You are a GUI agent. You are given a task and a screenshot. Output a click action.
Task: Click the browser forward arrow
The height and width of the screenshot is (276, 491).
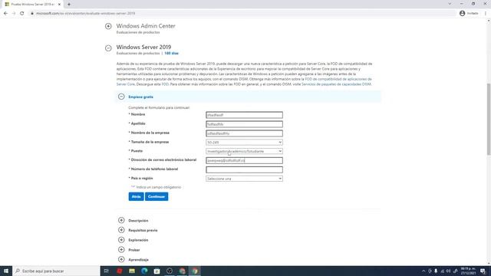(x=14, y=14)
